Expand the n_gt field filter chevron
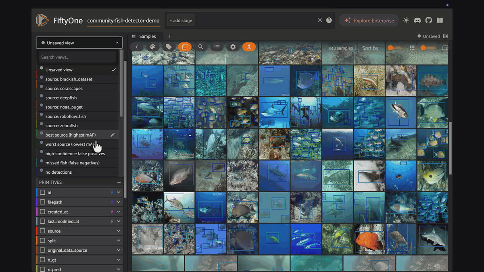 pos(119,260)
